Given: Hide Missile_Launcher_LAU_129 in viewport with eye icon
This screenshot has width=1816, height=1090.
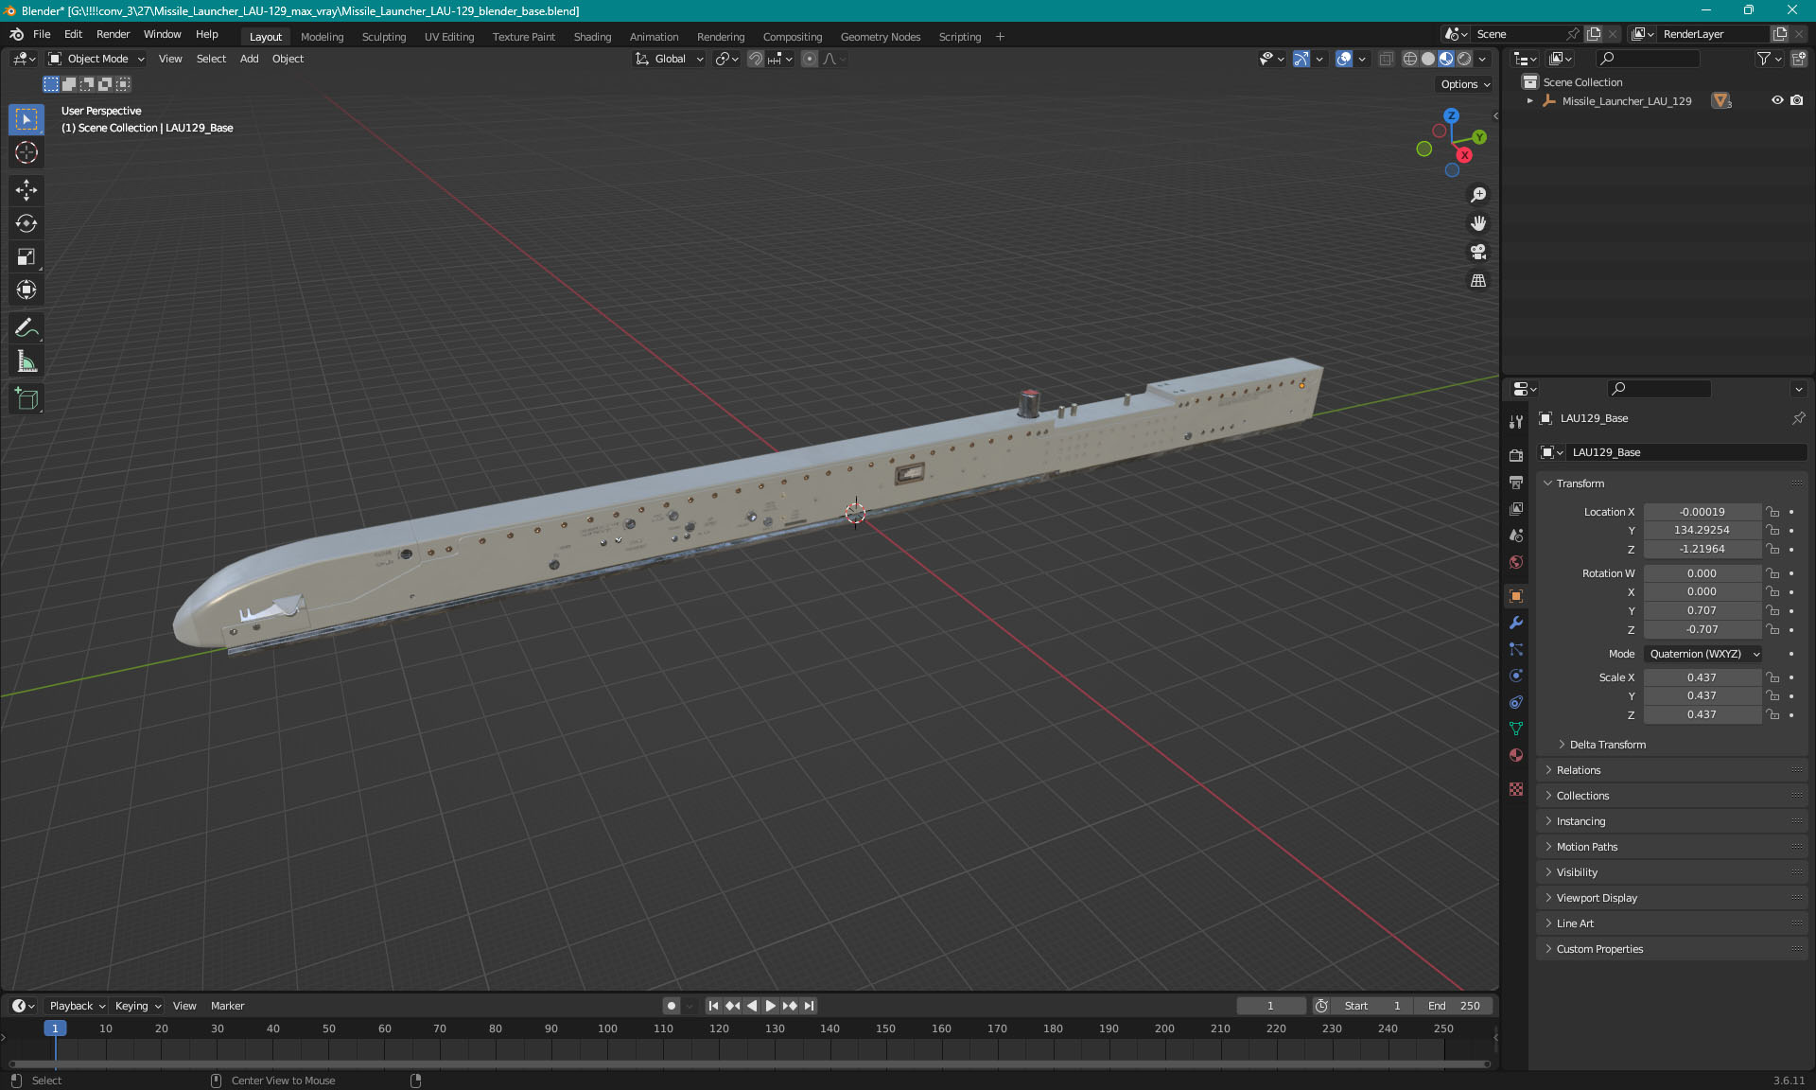Looking at the screenshot, I should (x=1777, y=100).
